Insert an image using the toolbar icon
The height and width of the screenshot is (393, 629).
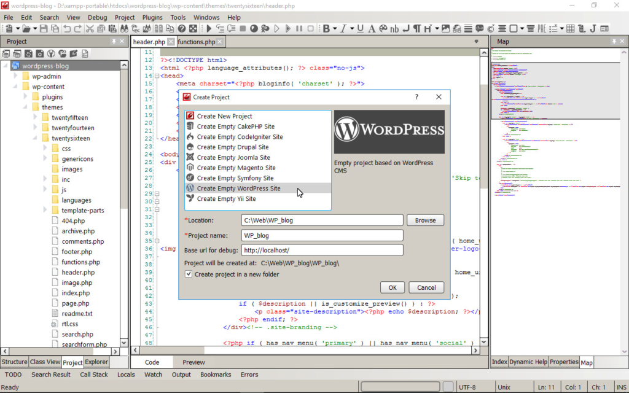click(x=446, y=28)
